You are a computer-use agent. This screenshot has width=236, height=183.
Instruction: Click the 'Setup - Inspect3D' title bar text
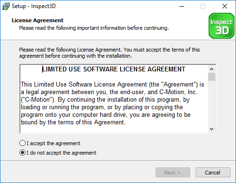coord(34,6)
